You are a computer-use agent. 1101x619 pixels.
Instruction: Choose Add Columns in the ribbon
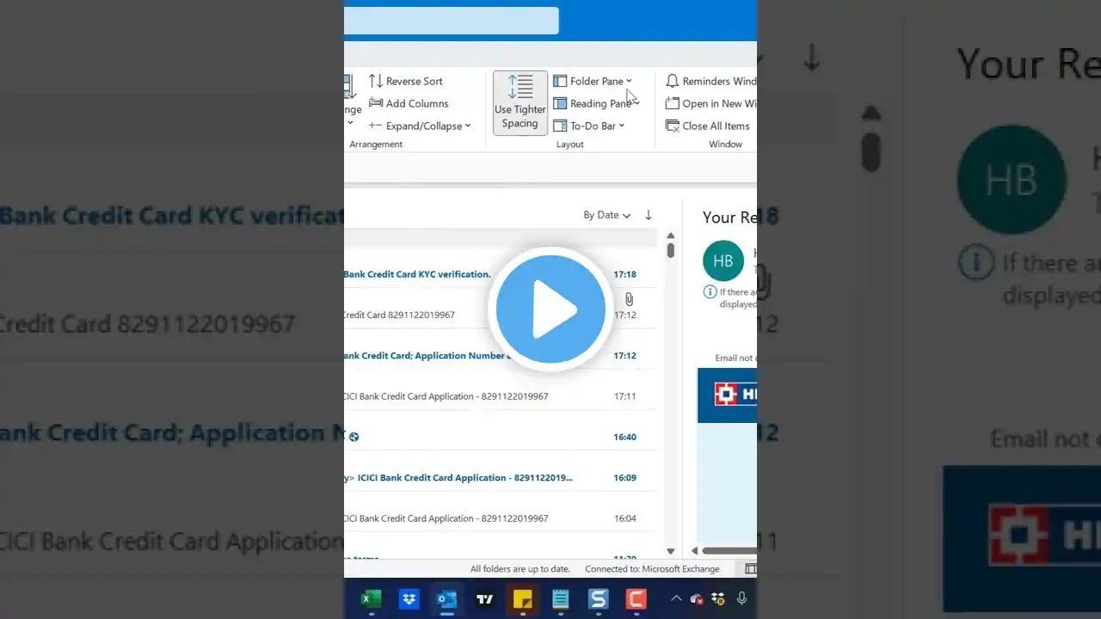[x=409, y=103]
